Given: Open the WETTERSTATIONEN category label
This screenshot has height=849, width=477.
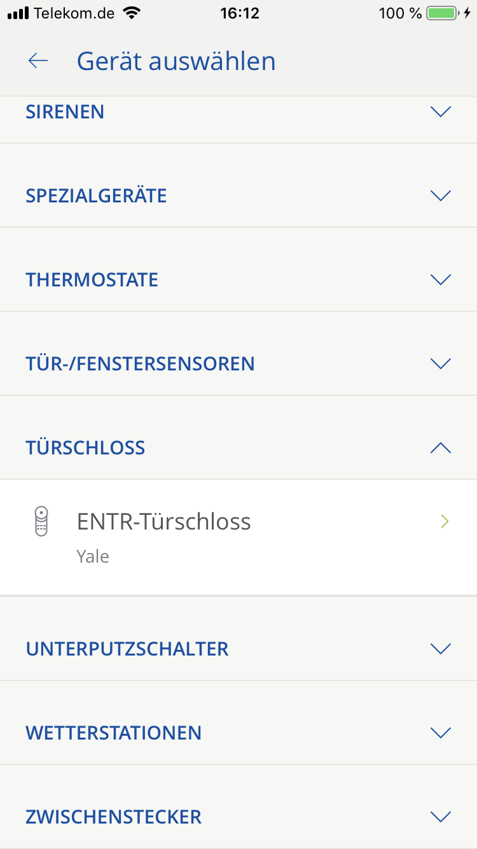Looking at the screenshot, I should point(113,733).
